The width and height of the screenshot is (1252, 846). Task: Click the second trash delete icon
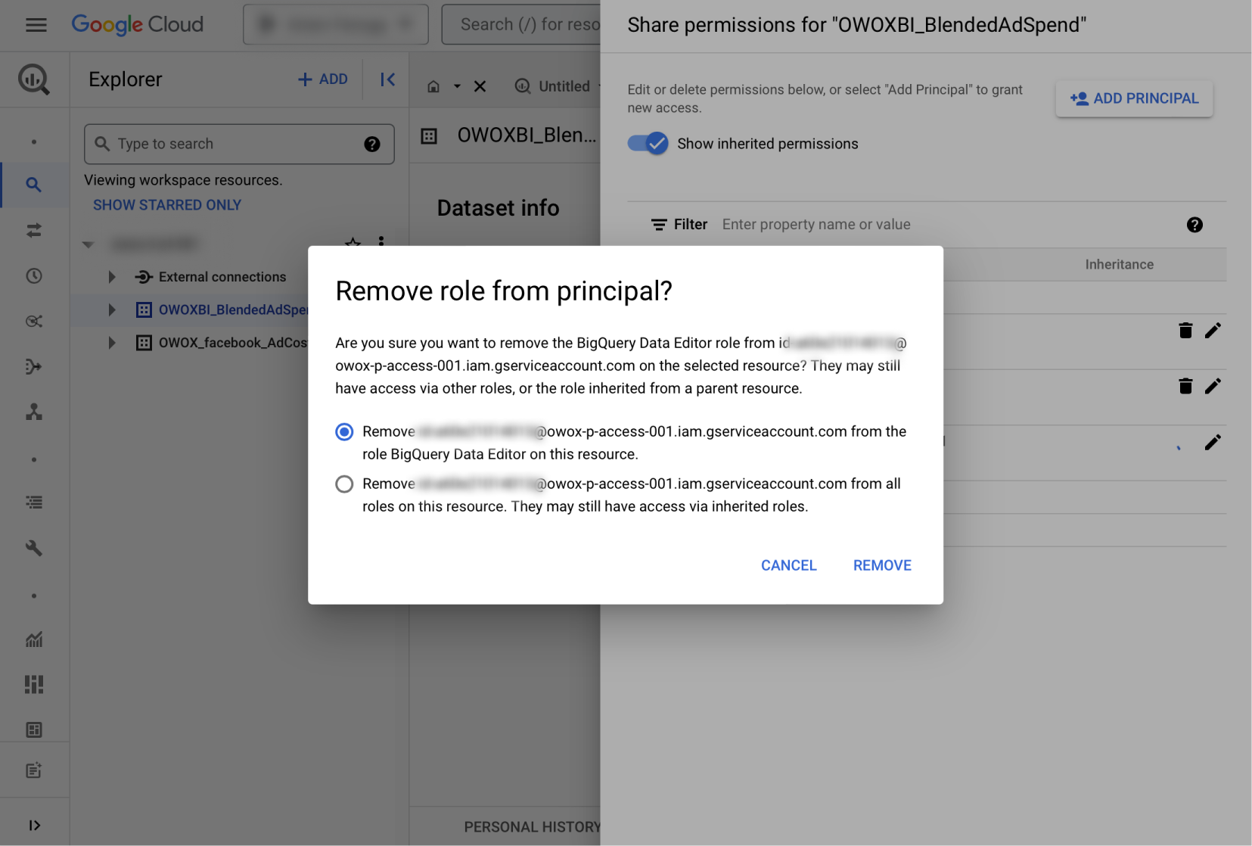tap(1185, 386)
